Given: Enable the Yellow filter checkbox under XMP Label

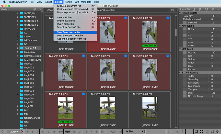Looking at the screenshot, I should coord(185,59).
